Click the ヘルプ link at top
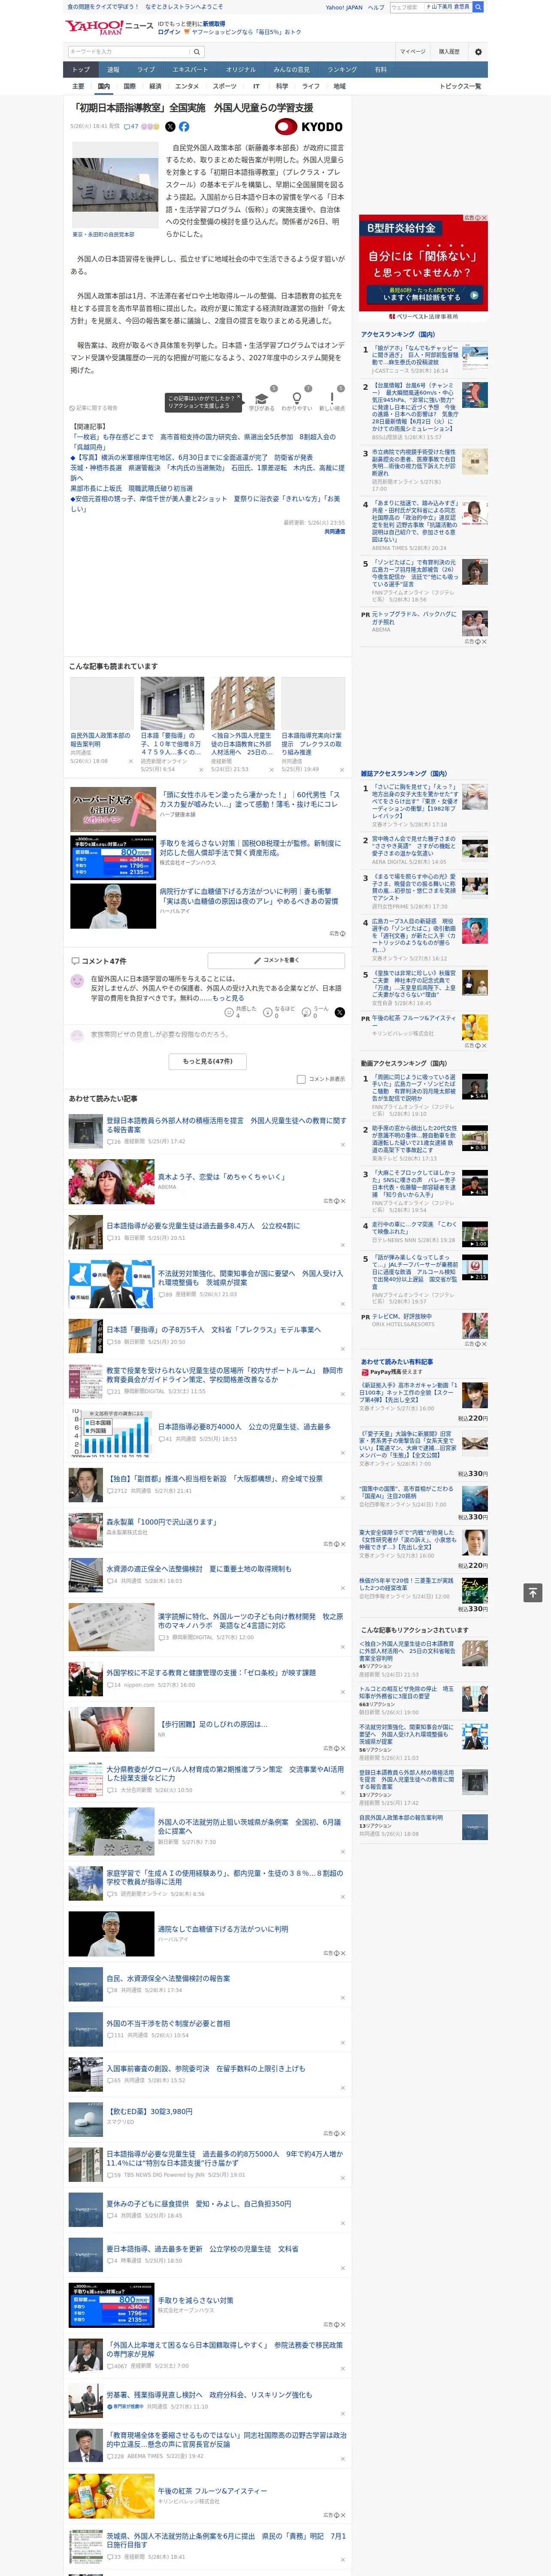 point(375,7)
